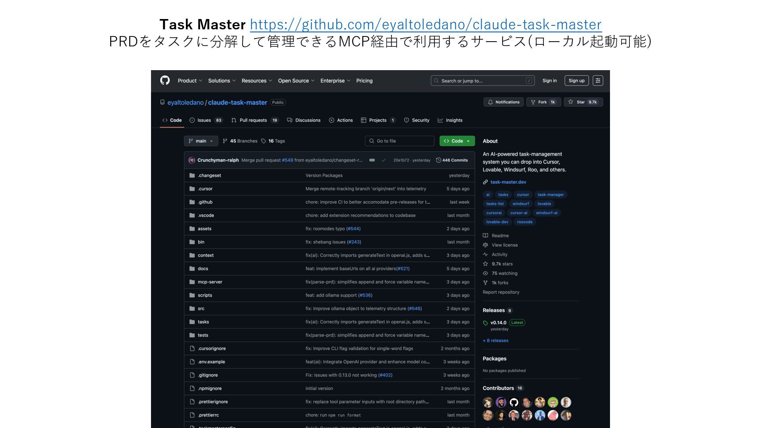This screenshot has height=428, width=761.
Task: Click the GitHub Octocat logo
Action: pyautogui.click(x=165, y=80)
